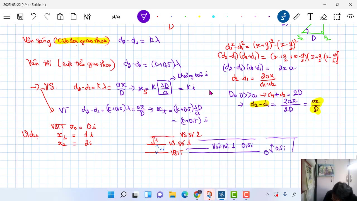This screenshot has height=201, width=357.
Task: Select the ruler tool
Action: 297,17
